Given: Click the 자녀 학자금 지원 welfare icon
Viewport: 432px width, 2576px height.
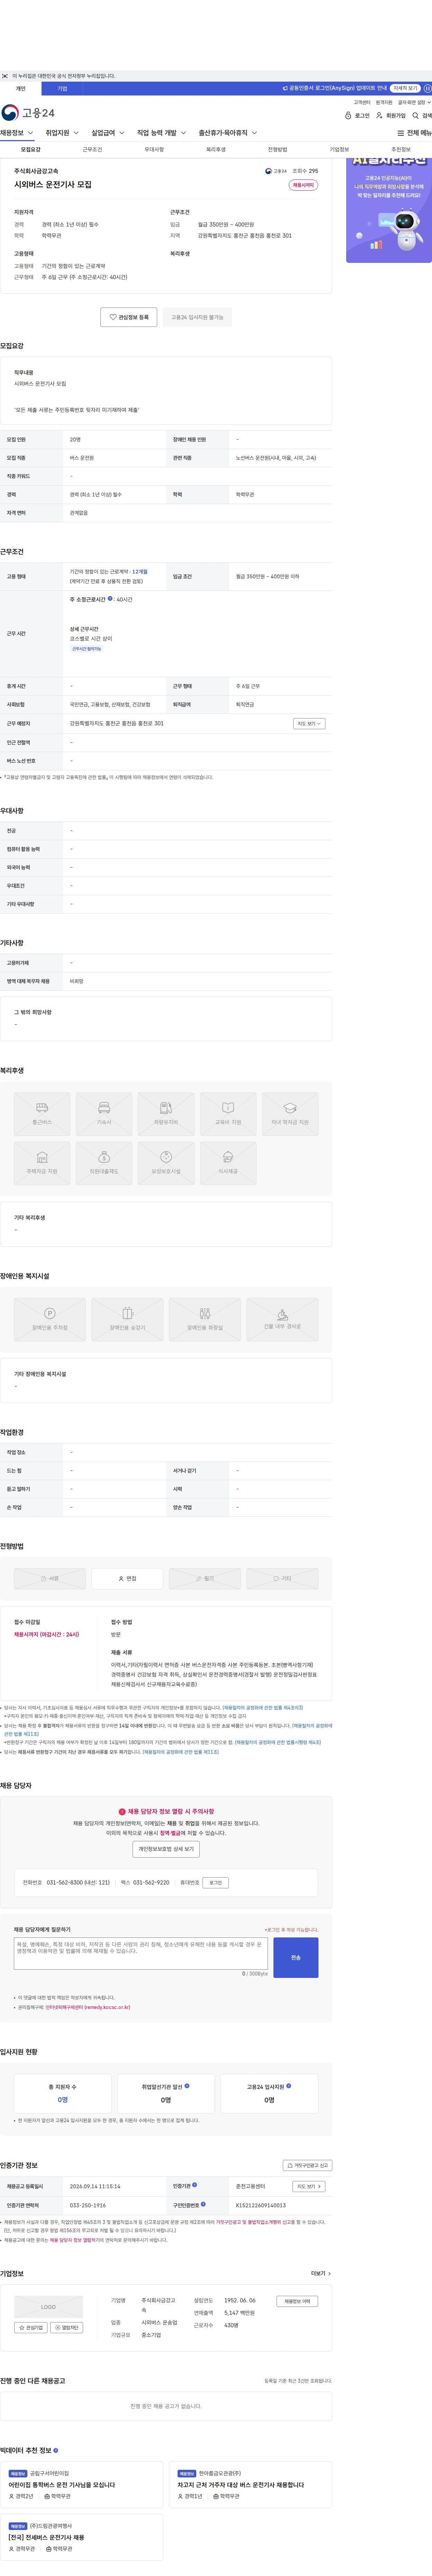Looking at the screenshot, I should (x=290, y=1114).
